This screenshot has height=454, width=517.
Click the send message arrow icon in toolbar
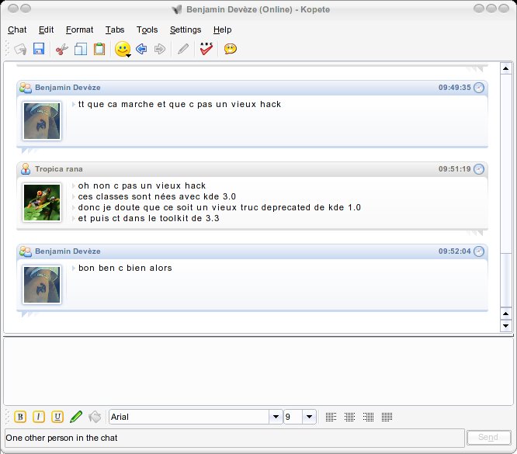tap(20, 49)
